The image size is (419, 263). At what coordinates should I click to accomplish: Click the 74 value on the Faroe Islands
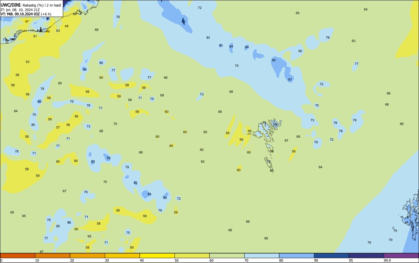[x=268, y=161]
